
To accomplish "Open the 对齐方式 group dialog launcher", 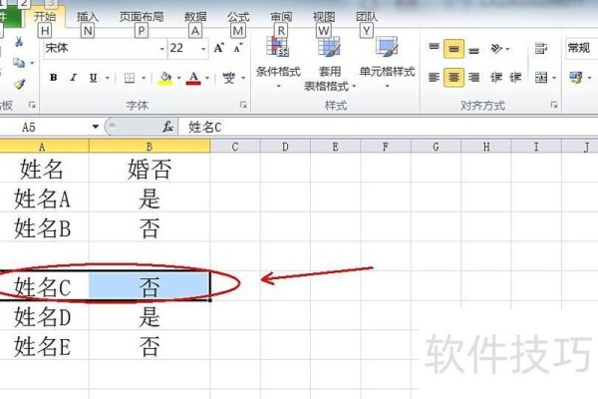I will coord(554,105).
